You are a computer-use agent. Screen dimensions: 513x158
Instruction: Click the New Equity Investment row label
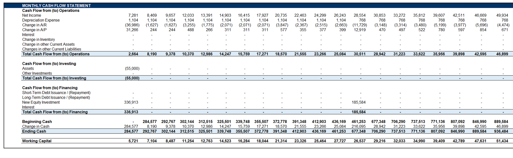point(41,102)
